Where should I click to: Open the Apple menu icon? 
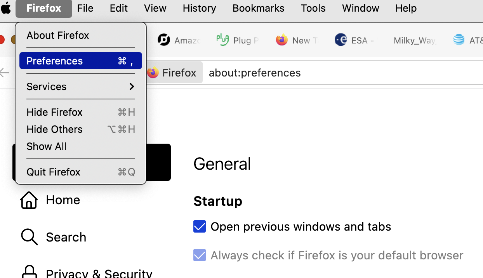6,8
